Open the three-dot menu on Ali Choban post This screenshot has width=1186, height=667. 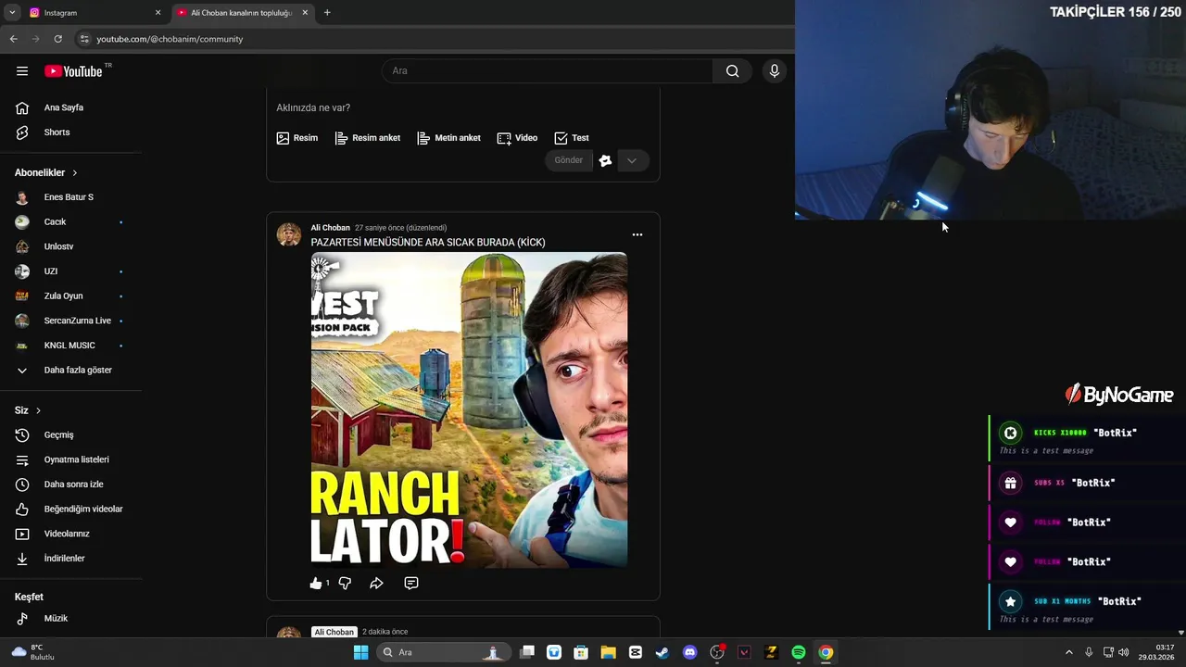point(637,234)
